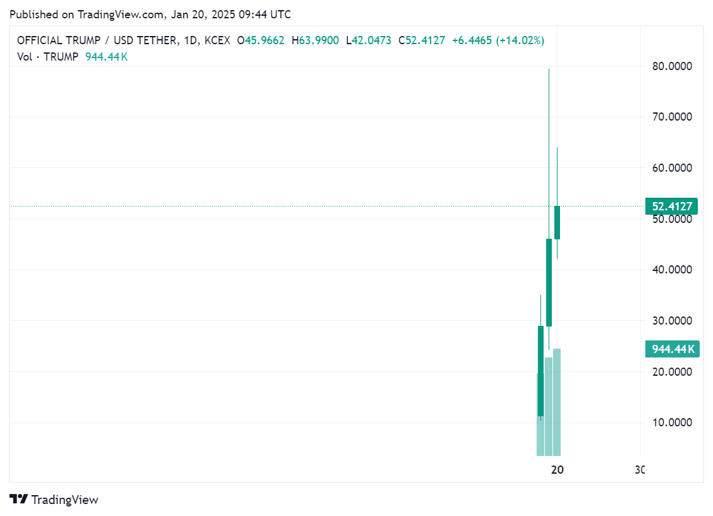Click the Published on TradingView.com text
Screen dimensions: 713x516
(151, 14)
